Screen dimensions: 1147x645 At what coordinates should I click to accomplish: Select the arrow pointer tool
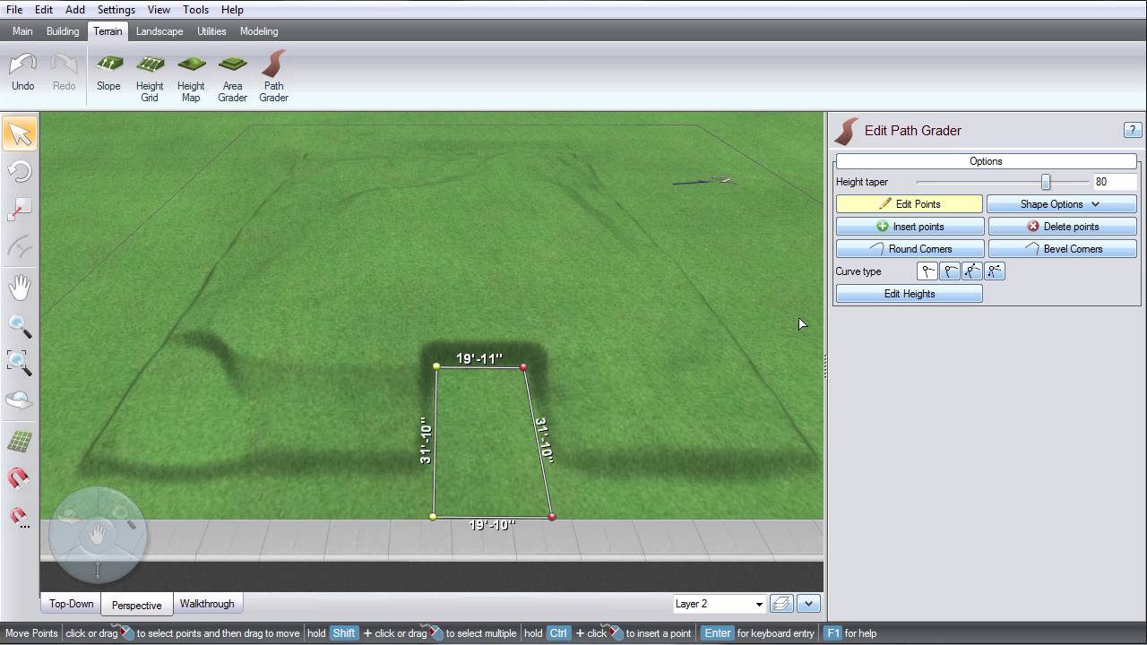[x=20, y=133]
